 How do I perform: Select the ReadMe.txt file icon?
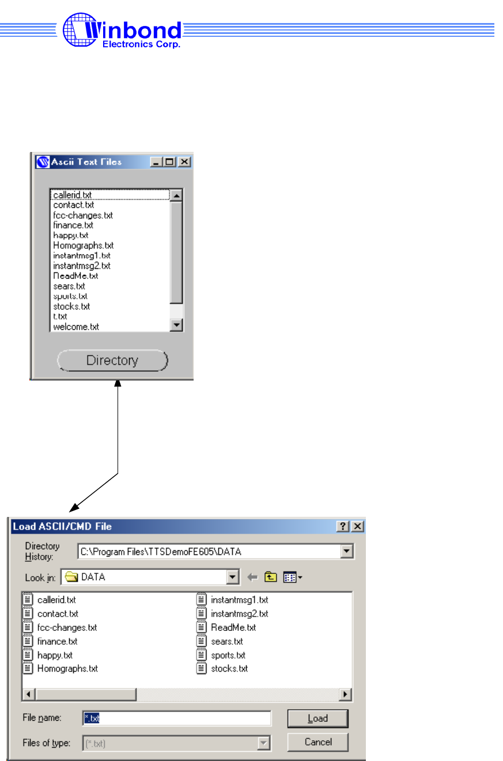tap(201, 627)
